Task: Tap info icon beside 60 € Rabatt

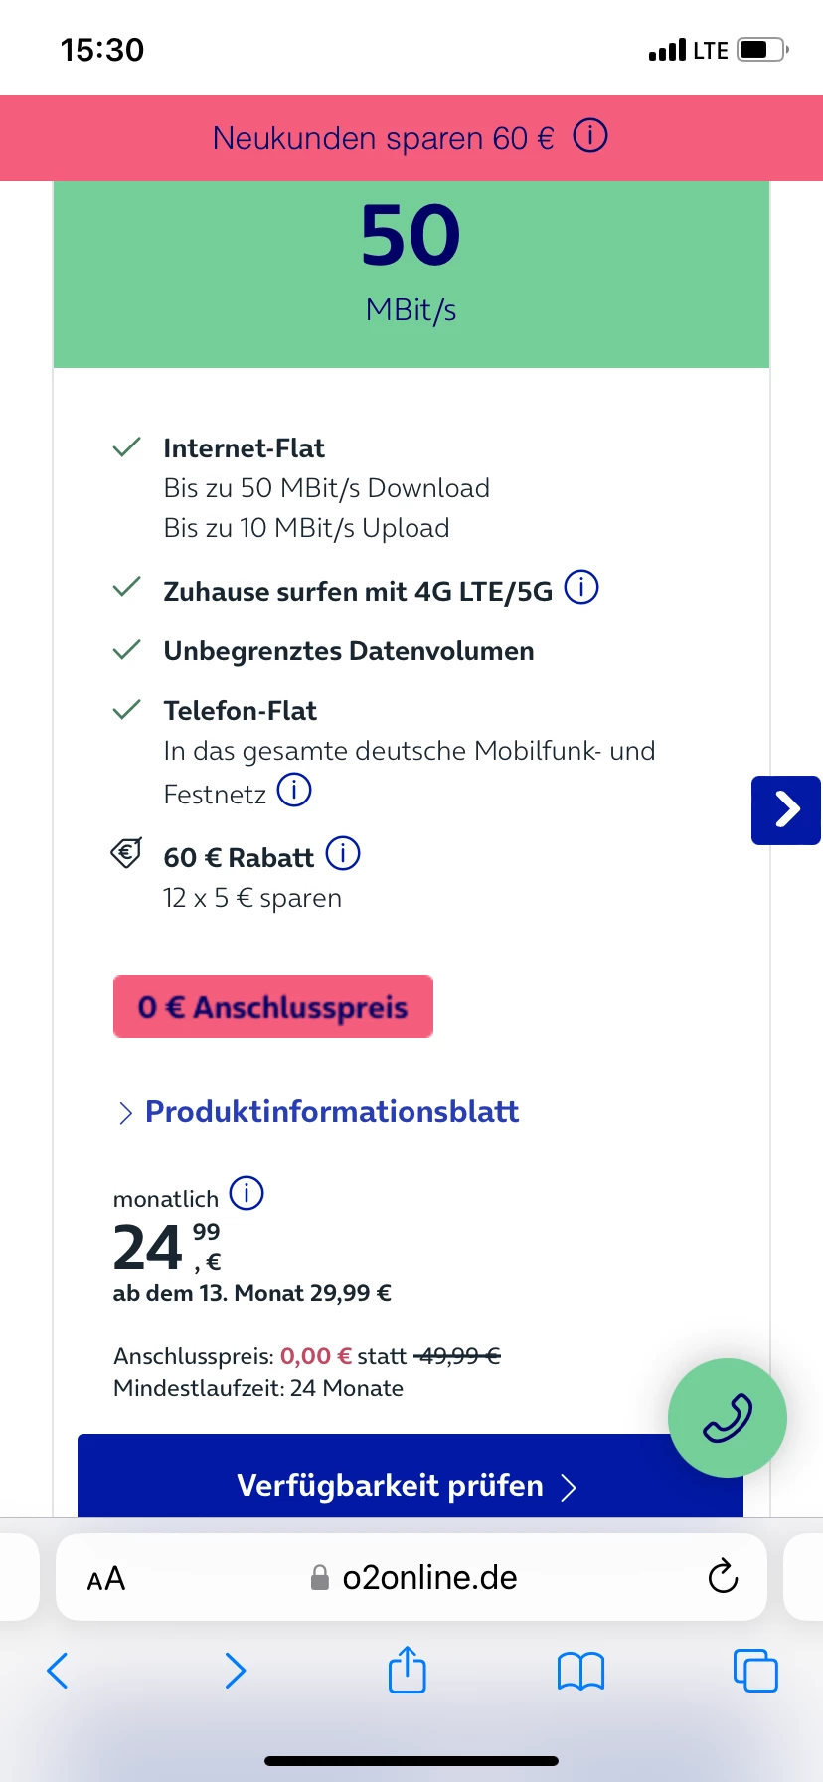Action: 343,853
